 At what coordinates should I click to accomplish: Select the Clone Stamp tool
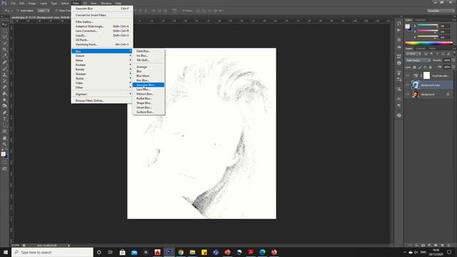point(4,74)
